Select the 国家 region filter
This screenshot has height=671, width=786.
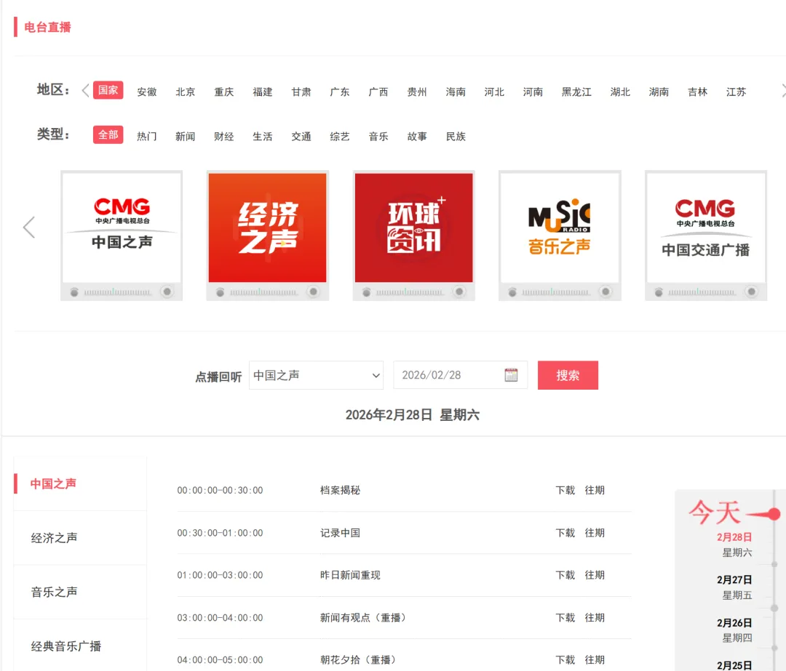[x=108, y=90]
